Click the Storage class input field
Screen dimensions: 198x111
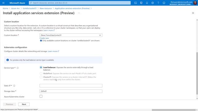click(71, 91)
